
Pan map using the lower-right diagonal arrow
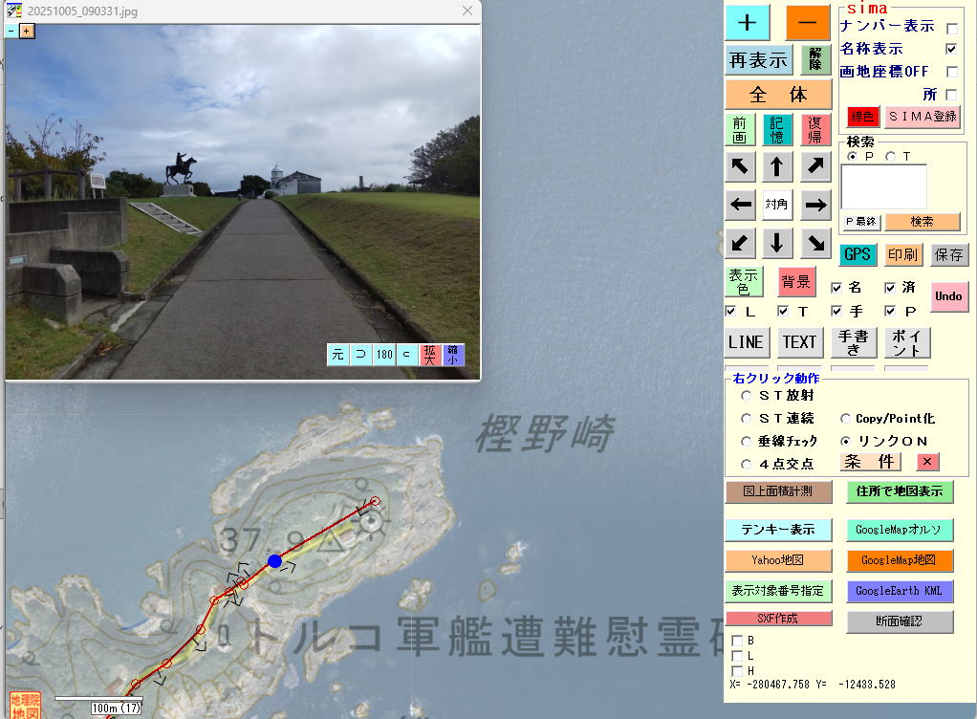pos(815,242)
